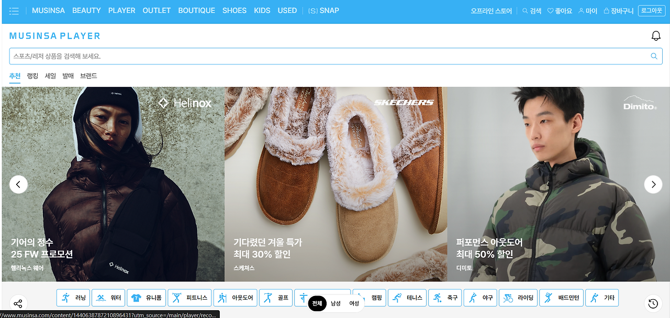This screenshot has height=318, width=670.
Task: Select 워터 water sports category
Action: pyautogui.click(x=108, y=298)
